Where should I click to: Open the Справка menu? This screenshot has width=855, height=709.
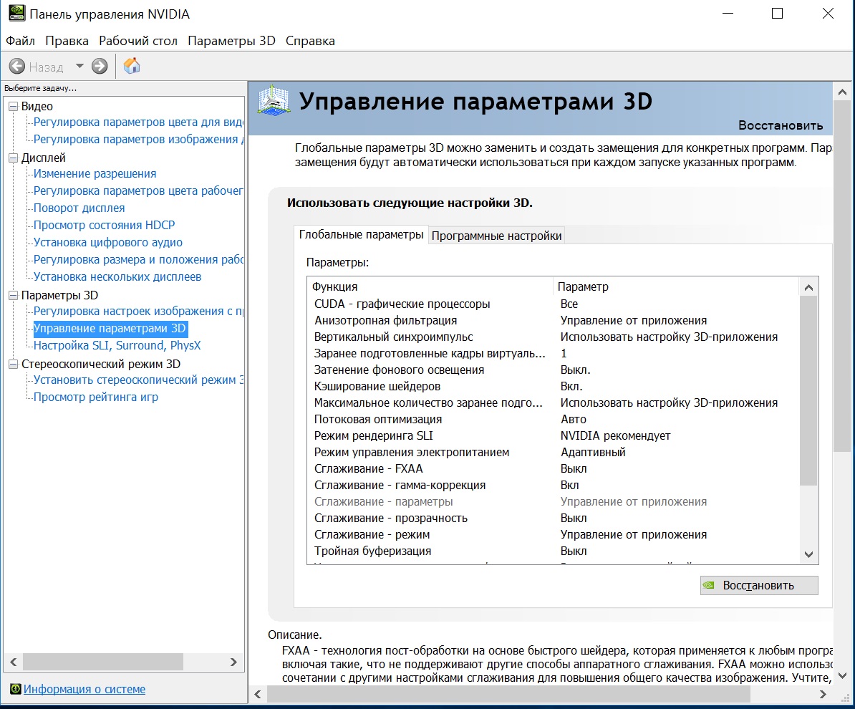tap(310, 41)
